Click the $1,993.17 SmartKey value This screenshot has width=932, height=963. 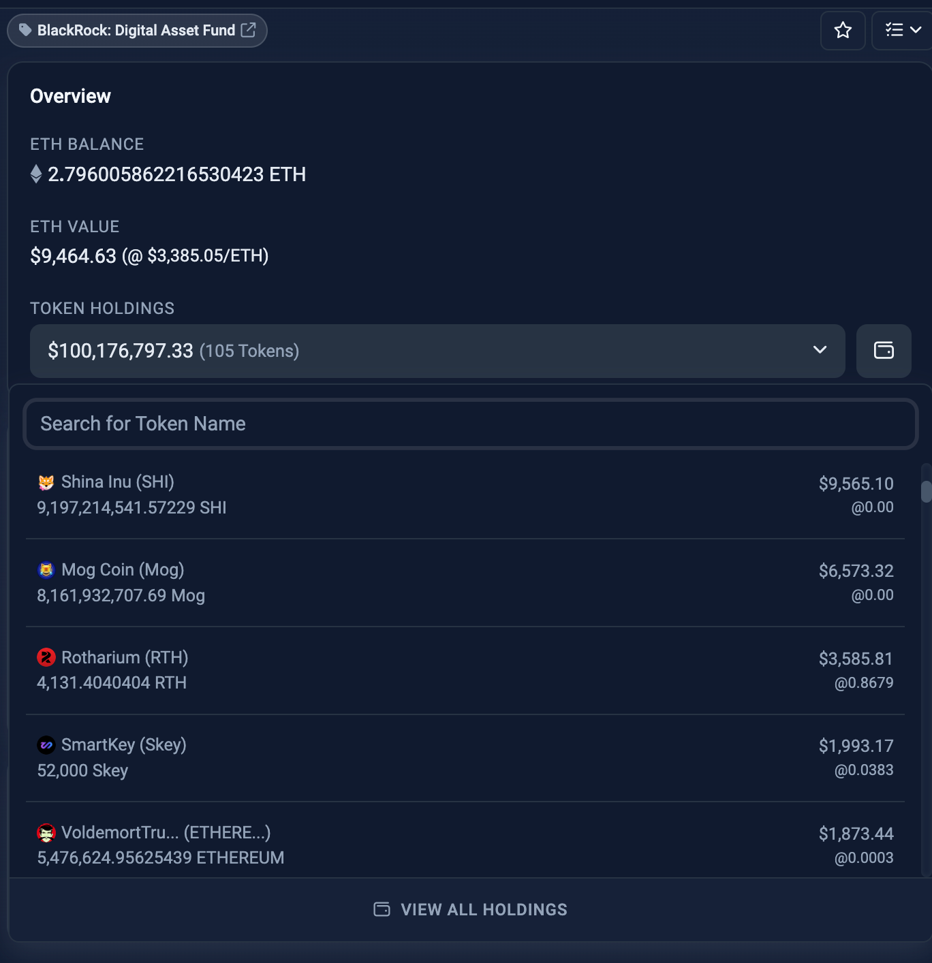[x=856, y=746]
